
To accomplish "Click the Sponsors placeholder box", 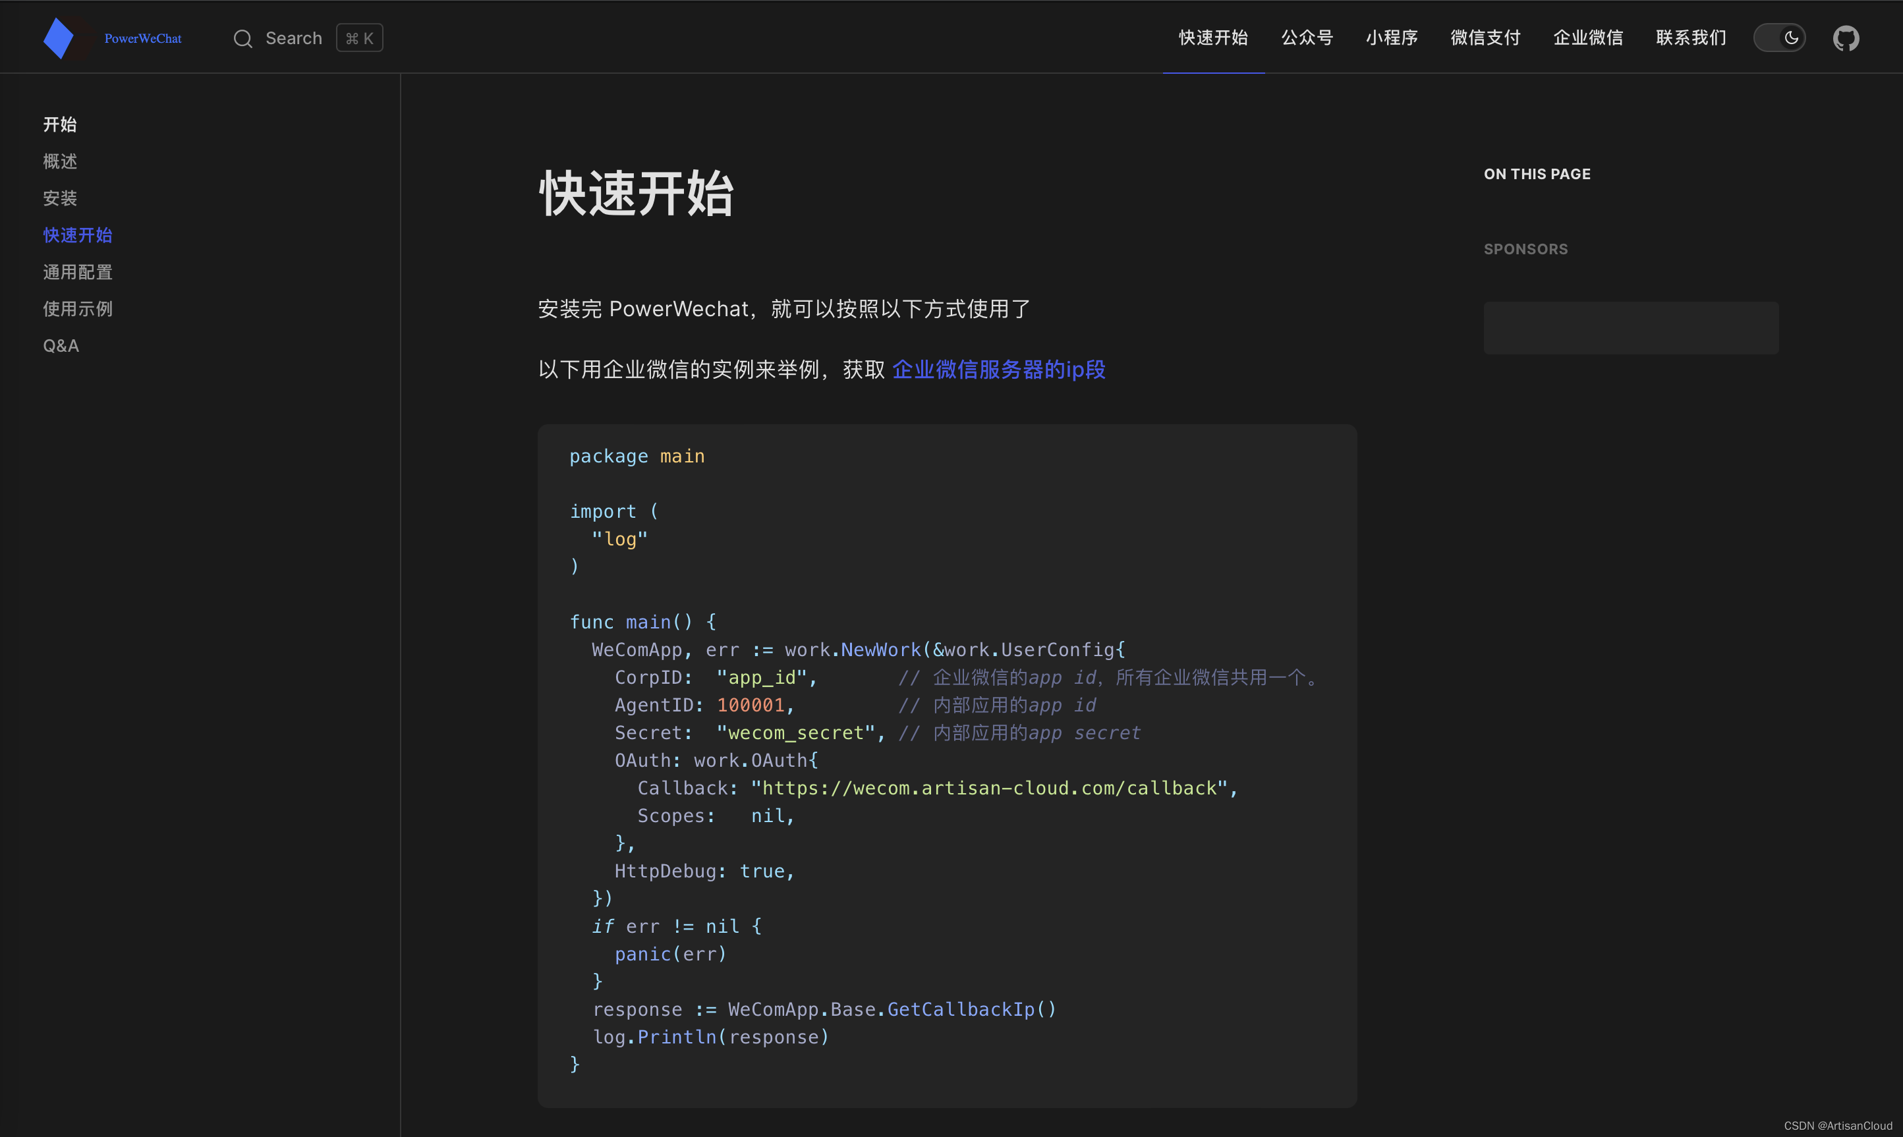I will pos(1630,327).
